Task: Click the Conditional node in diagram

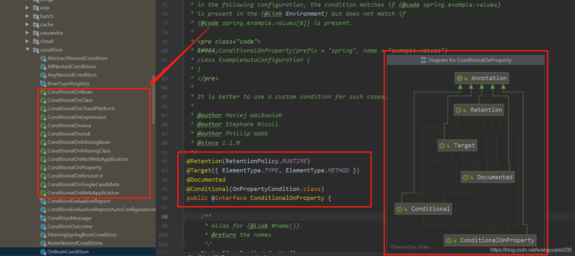Action: point(423,209)
